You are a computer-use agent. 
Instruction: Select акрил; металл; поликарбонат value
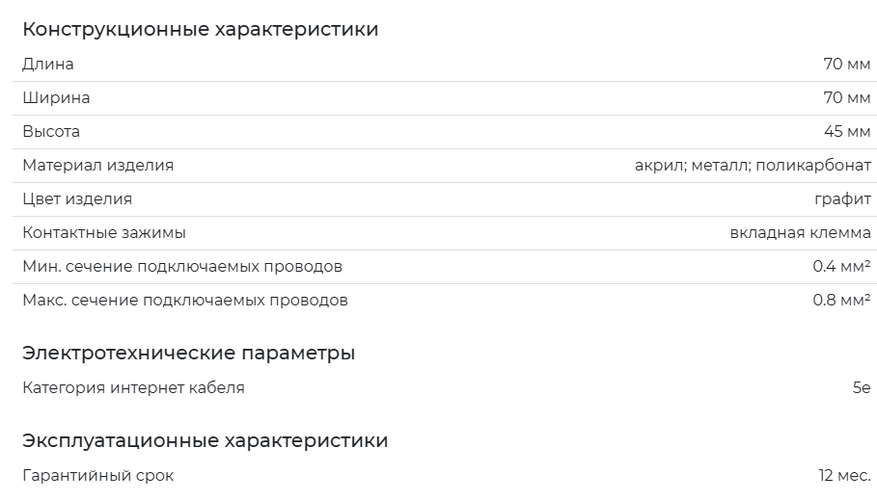[753, 166]
